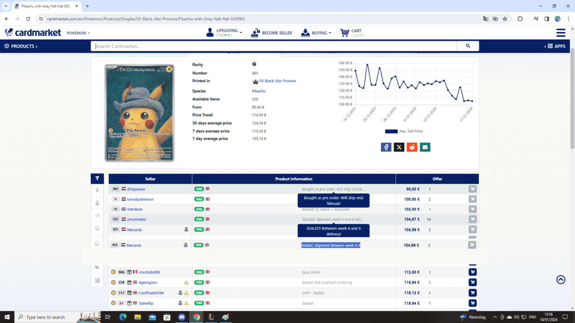
Task: Open the Pikachu species link
Action: pos(259,91)
